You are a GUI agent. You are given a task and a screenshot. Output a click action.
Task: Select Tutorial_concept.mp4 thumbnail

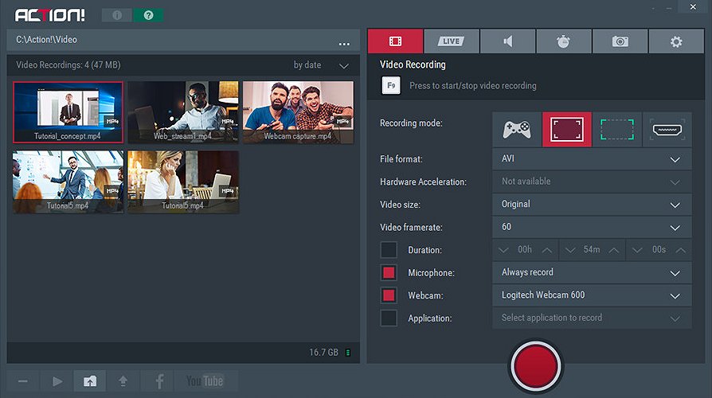[x=68, y=112]
